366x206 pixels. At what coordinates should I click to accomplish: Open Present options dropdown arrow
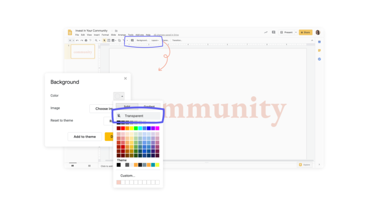296,32
